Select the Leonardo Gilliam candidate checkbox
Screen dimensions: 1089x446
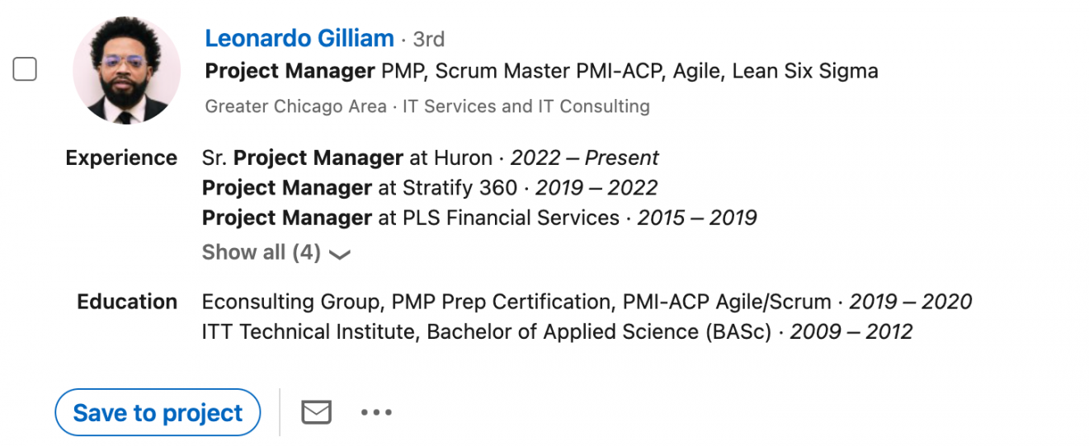pos(25,70)
